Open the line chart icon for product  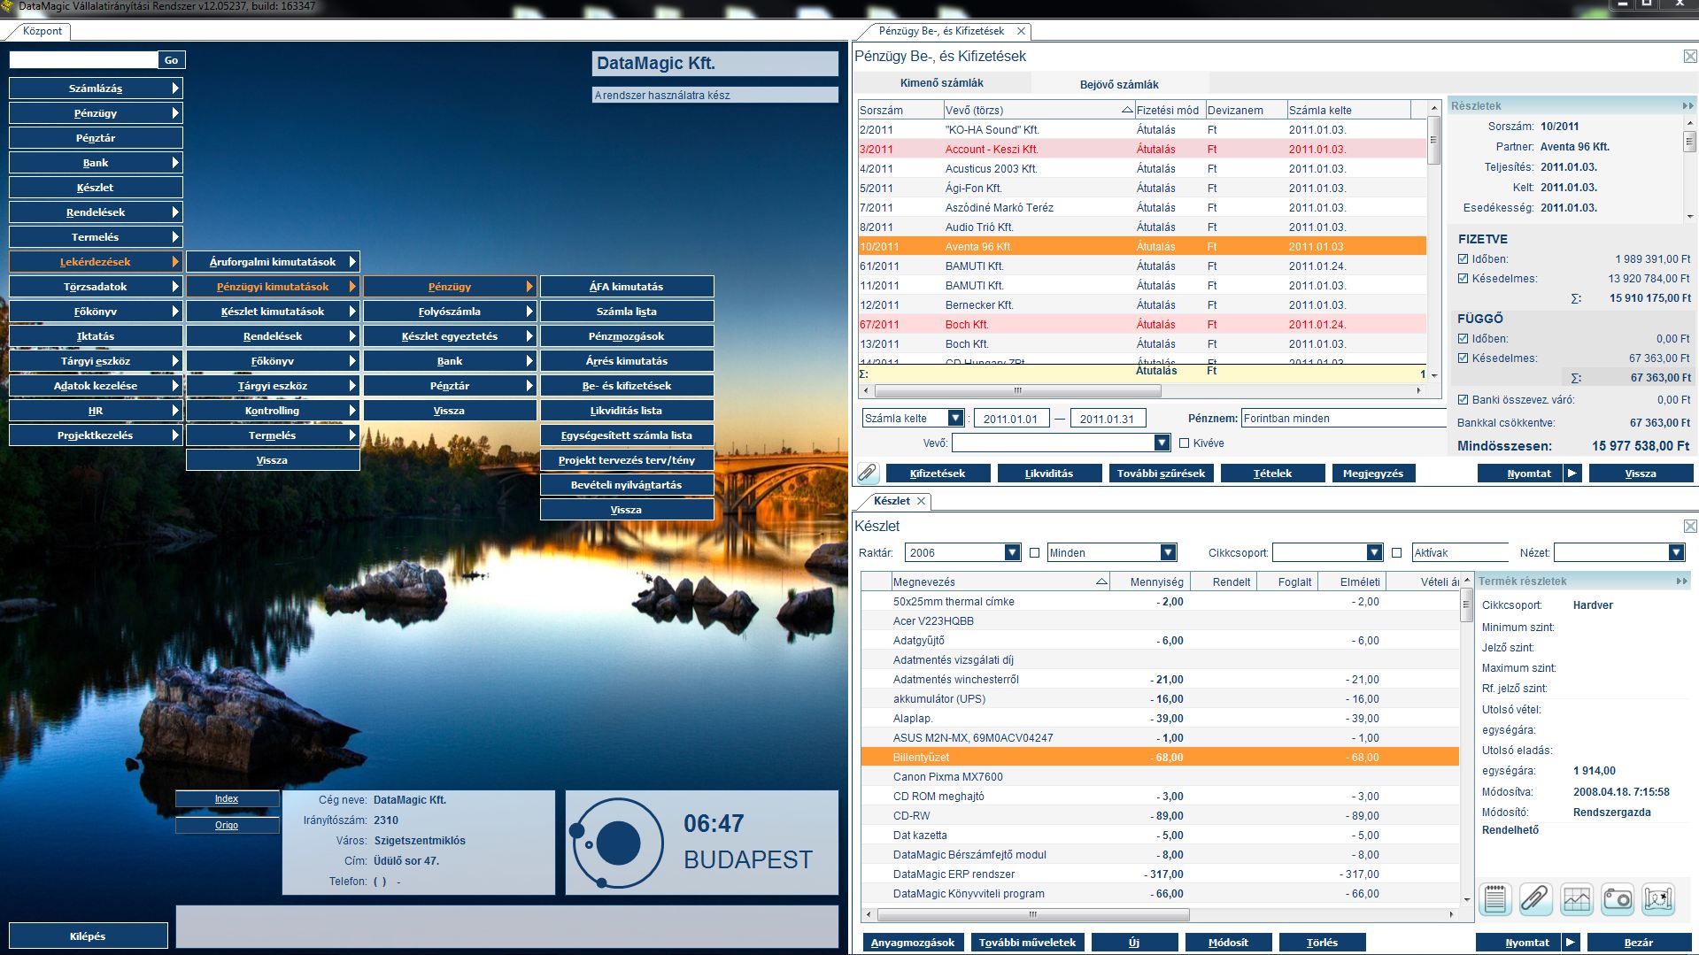1577,899
